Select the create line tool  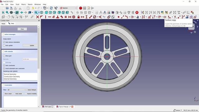(x=123, y=17)
